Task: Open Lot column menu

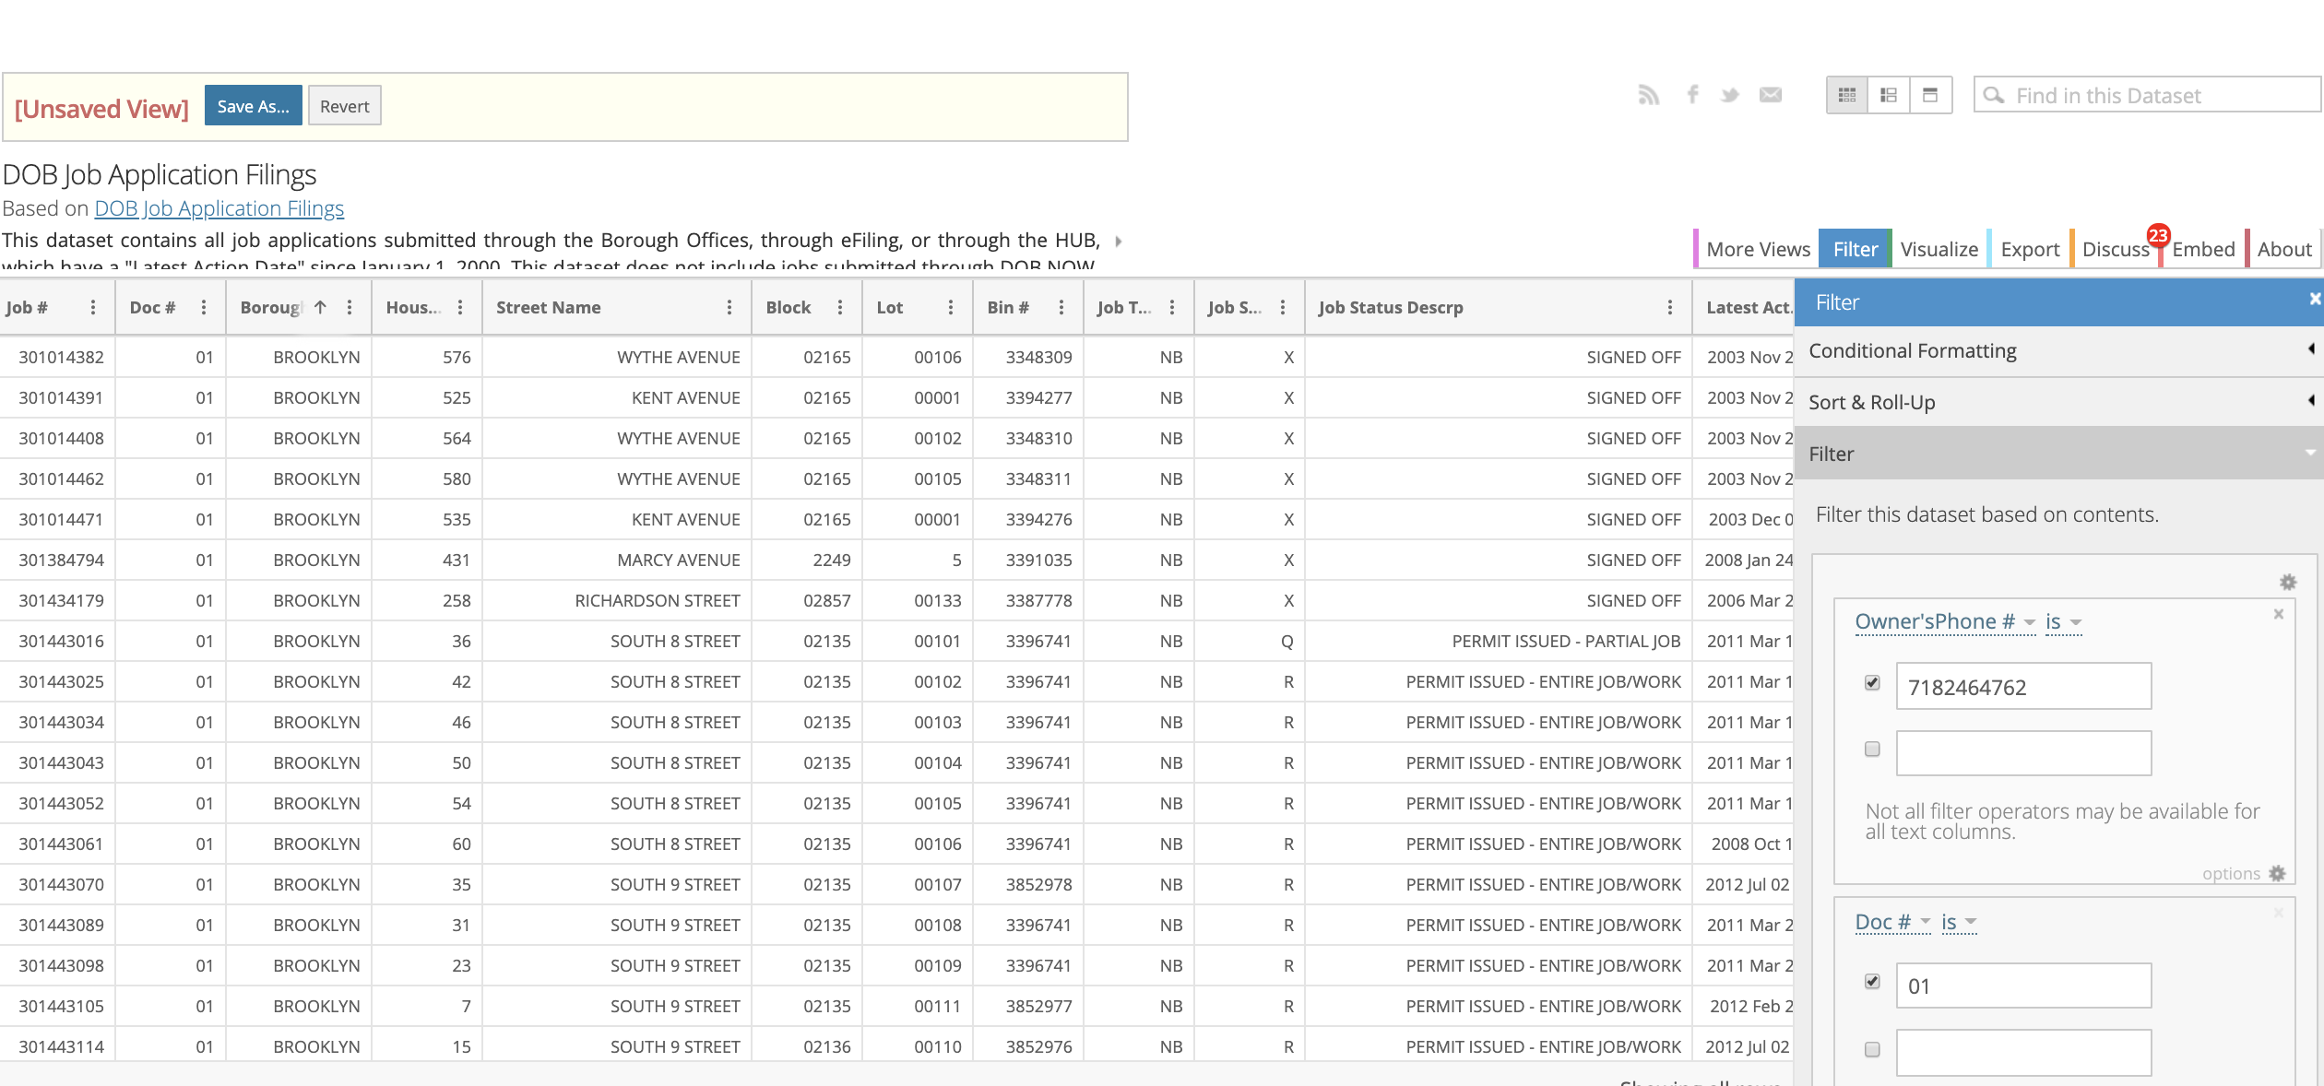Action: coord(951,307)
